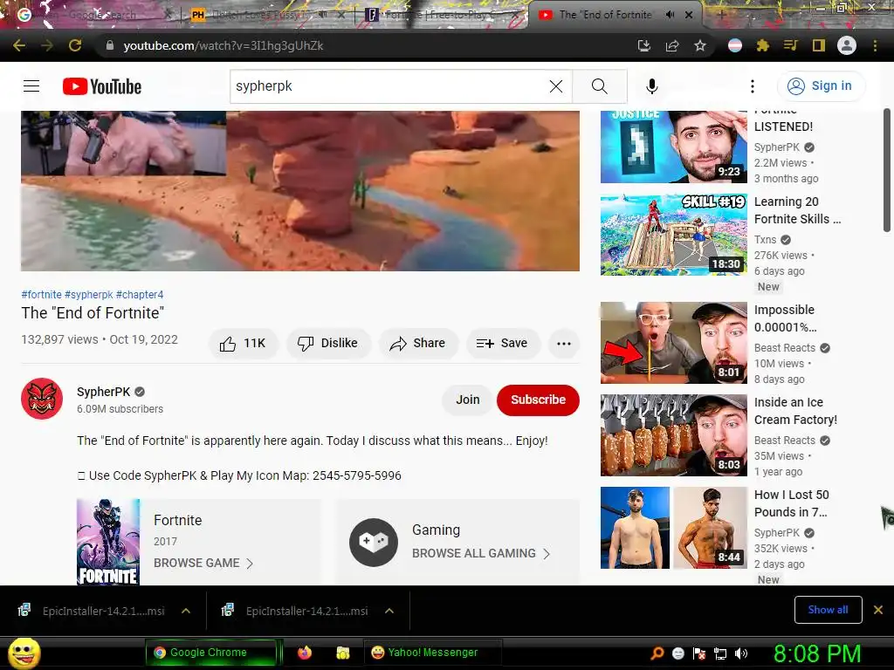This screenshot has width=894, height=670.
Task: Like the video with 11K thumbs up
Action: click(x=244, y=343)
